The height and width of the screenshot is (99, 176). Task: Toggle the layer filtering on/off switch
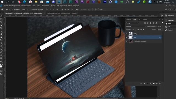tap(163, 23)
